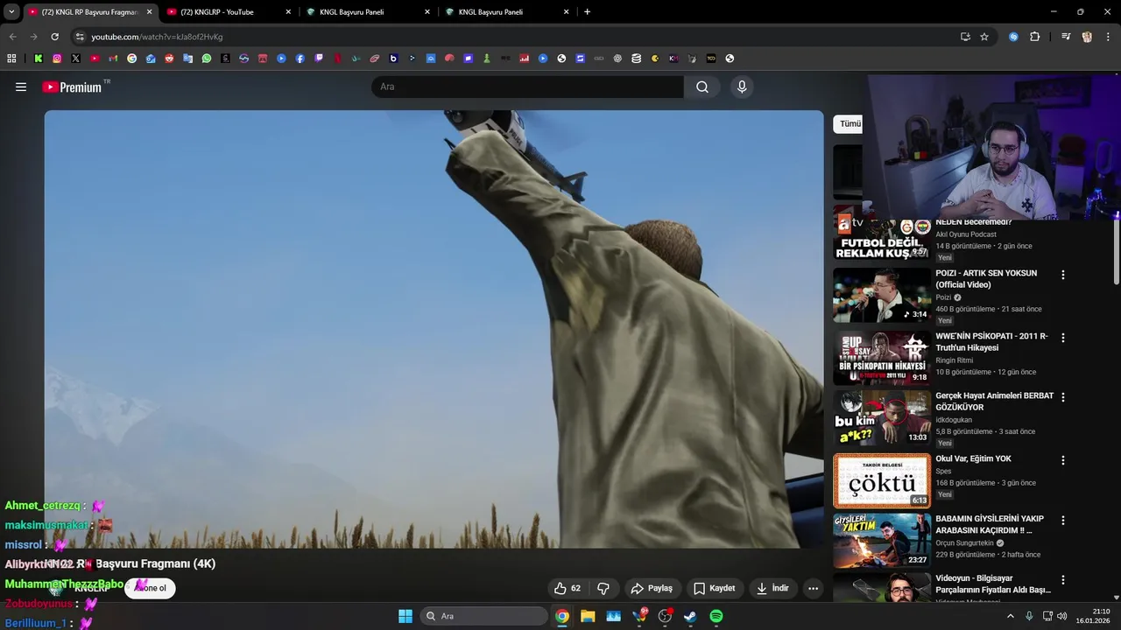Image resolution: width=1121 pixels, height=630 pixels.
Task: Open File Explorer from taskbar
Action: 588,616
